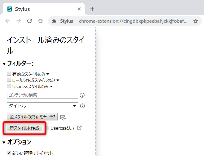Click info icon beside content search field
Image resolution: width=204 pixels, height=156 pixels.
pyautogui.click(x=82, y=95)
